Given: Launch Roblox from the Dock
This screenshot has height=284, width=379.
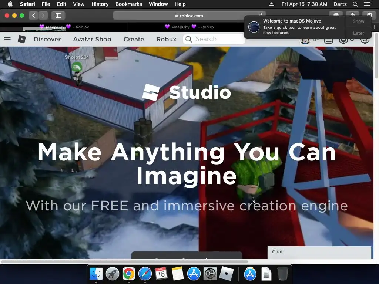Looking at the screenshot, I should point(226,274).
